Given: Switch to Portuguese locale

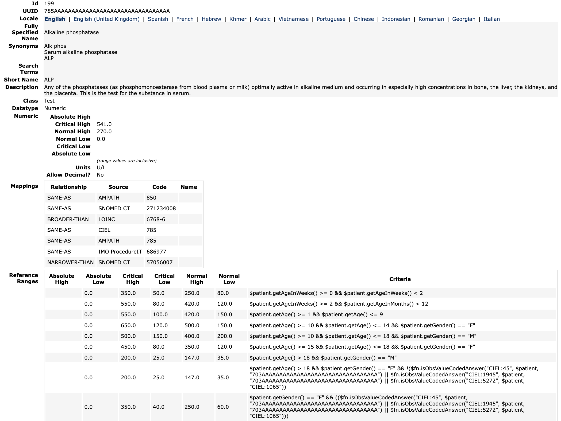Looking at the screenshot, I should [331, 19].
